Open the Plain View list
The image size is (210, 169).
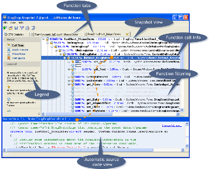(x=19, y=54)
